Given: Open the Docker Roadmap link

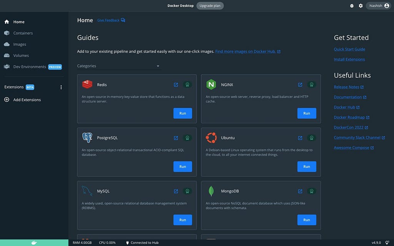Looking at the screenshot, I should 351,117.
